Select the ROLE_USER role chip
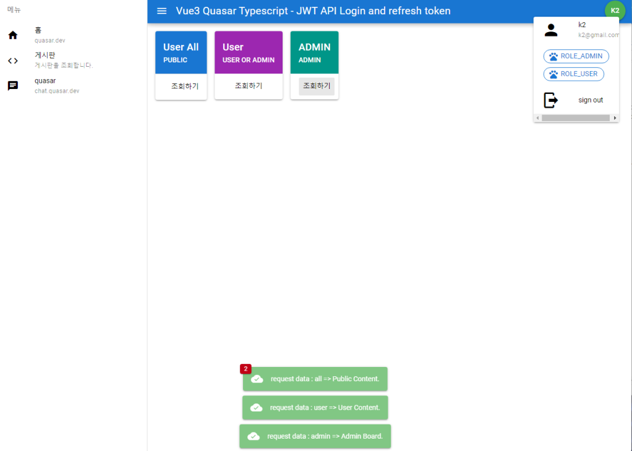Viewport: 632px width, 451px height. (x=573, y=74)
